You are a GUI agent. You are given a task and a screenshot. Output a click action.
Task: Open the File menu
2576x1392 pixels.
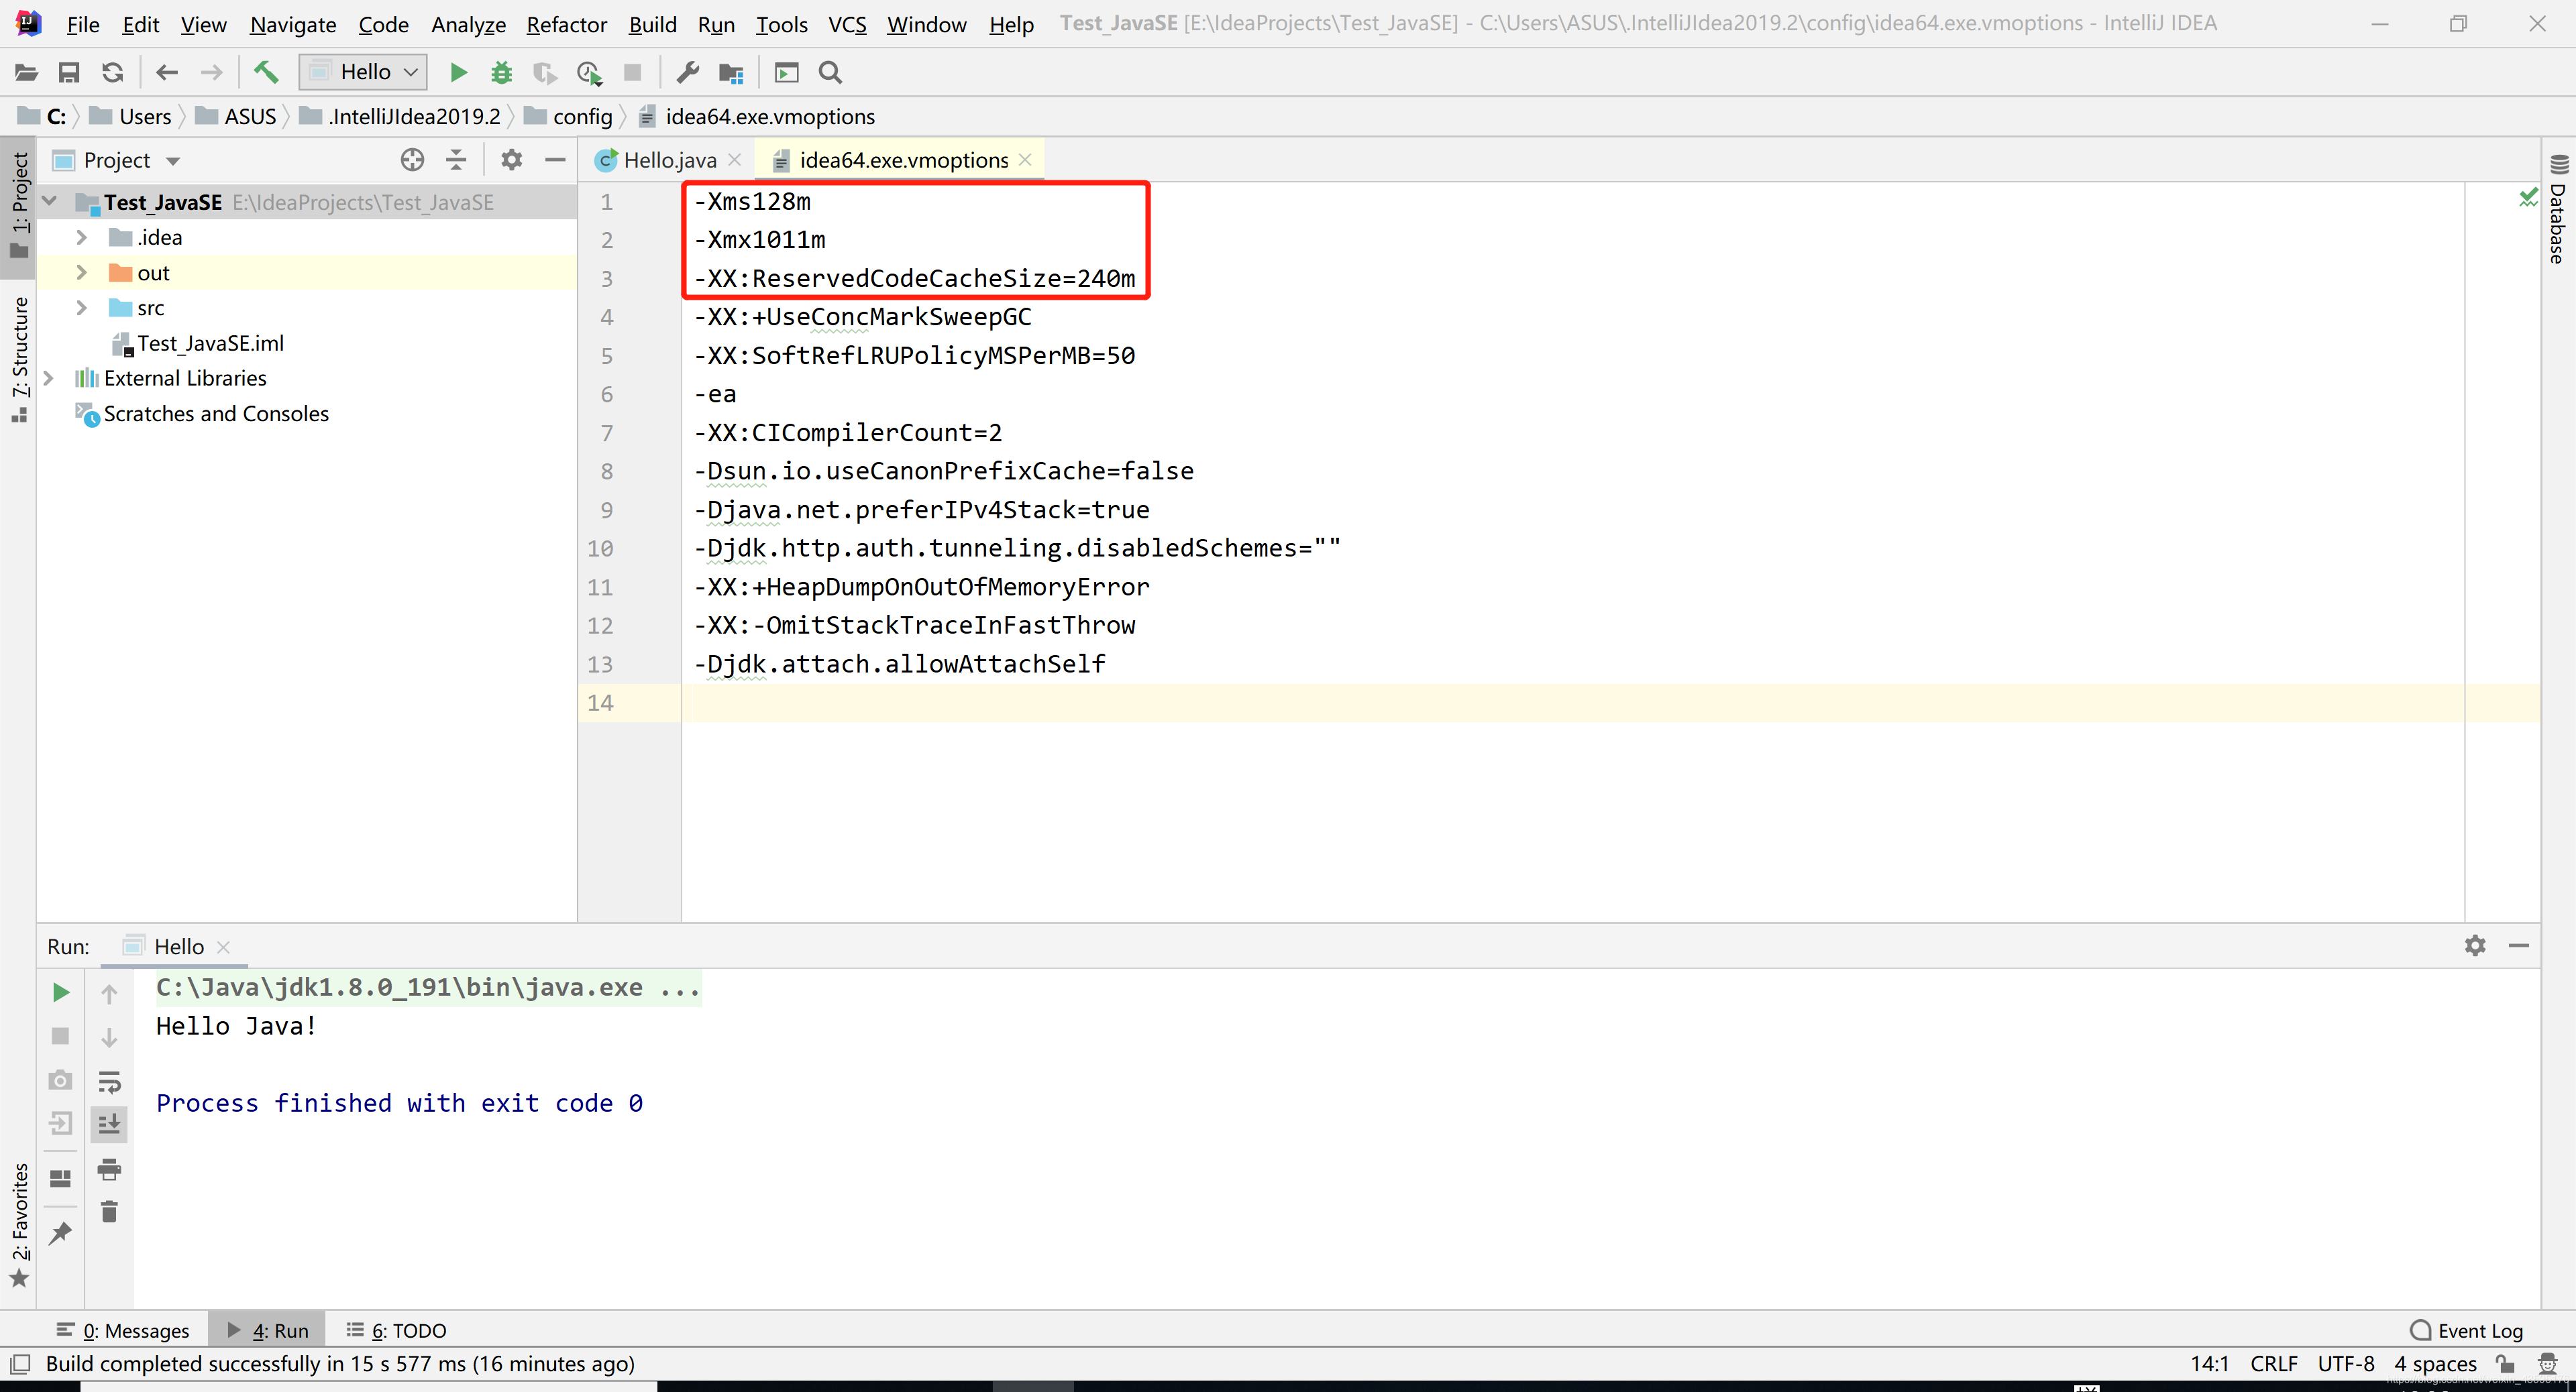[x=82, y=24]
